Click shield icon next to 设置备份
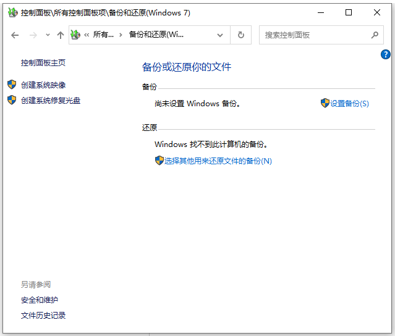The height and width of the screenshot is (336, 395). coord(325,103)
